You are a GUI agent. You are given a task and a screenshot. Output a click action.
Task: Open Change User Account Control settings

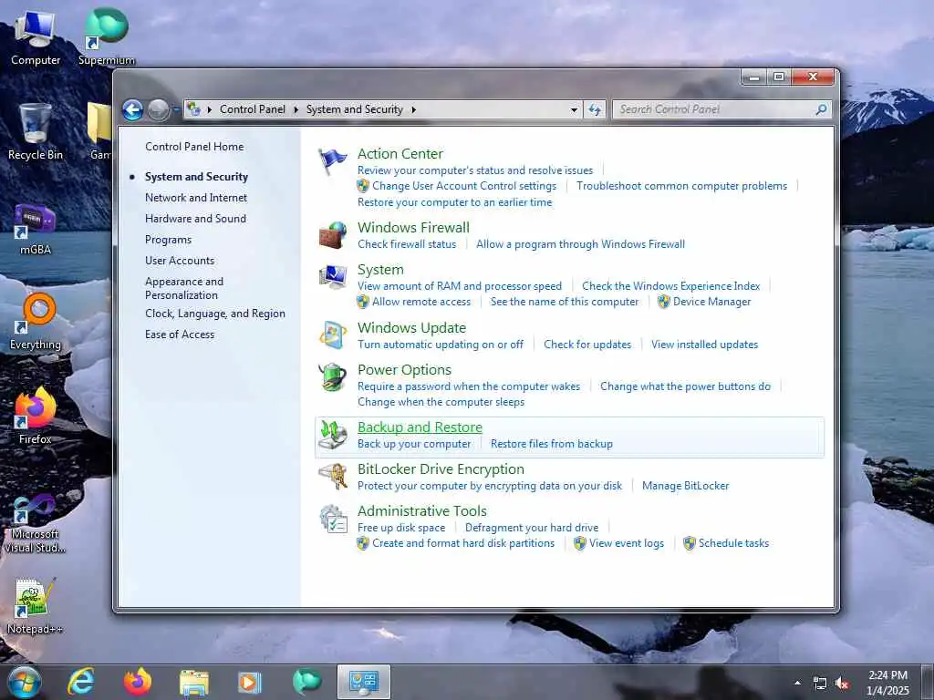pyautogui.click(x=464, y=186)
